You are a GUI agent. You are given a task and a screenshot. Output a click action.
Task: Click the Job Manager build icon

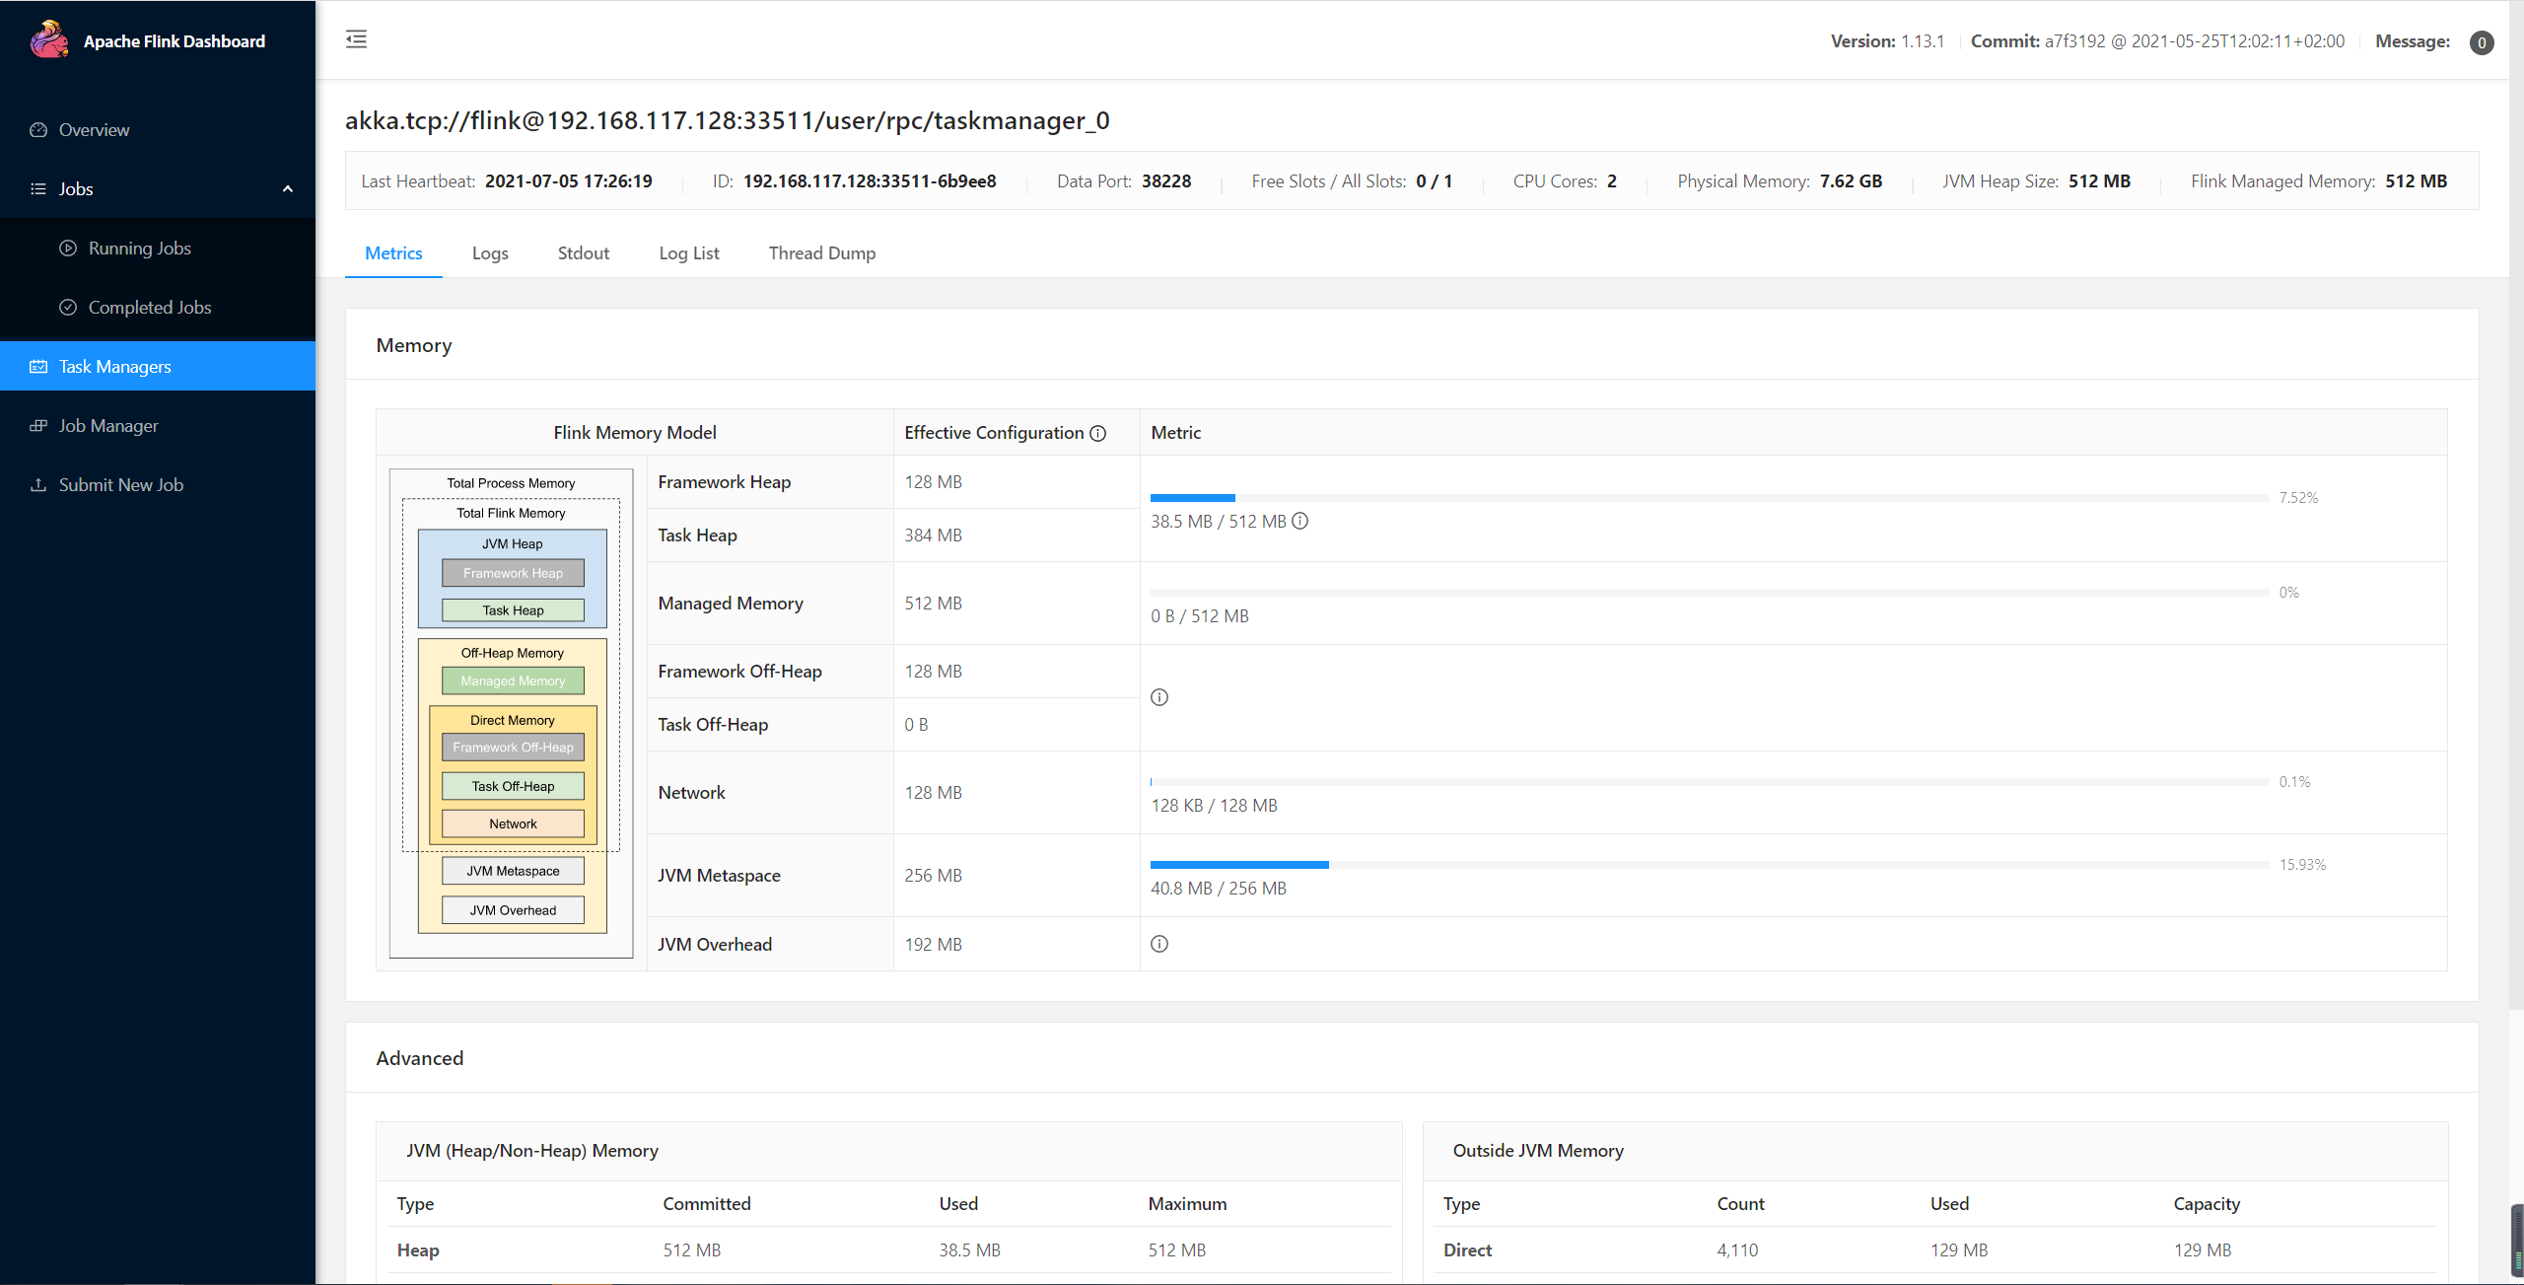(x=38, y=426)
